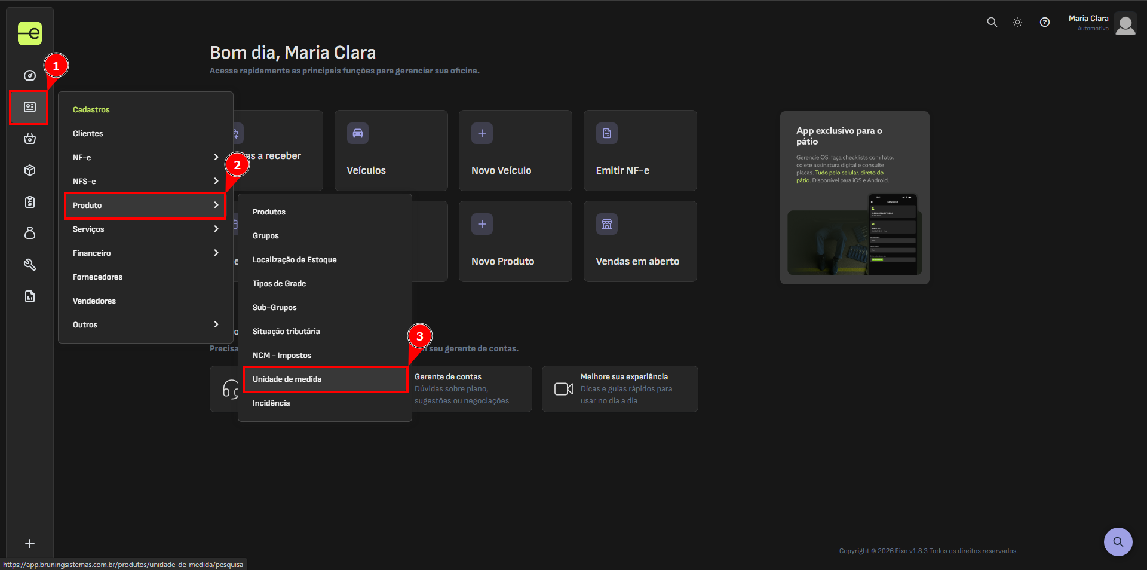Open the Novo Produto shortcut card
Viewport: 1147px width, 570px height.
(516, 241)
